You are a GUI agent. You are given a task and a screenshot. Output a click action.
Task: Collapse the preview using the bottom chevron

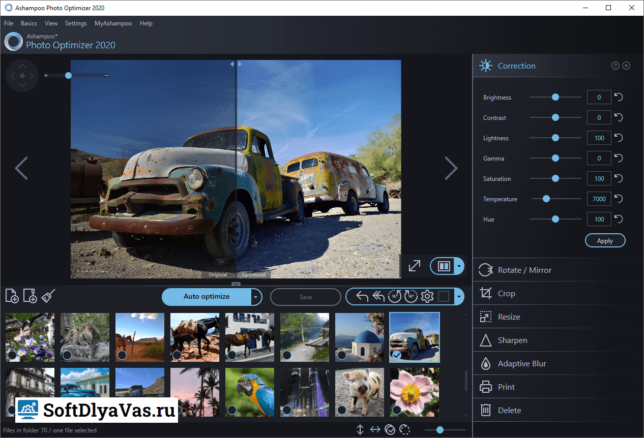[x=236, y=284]
